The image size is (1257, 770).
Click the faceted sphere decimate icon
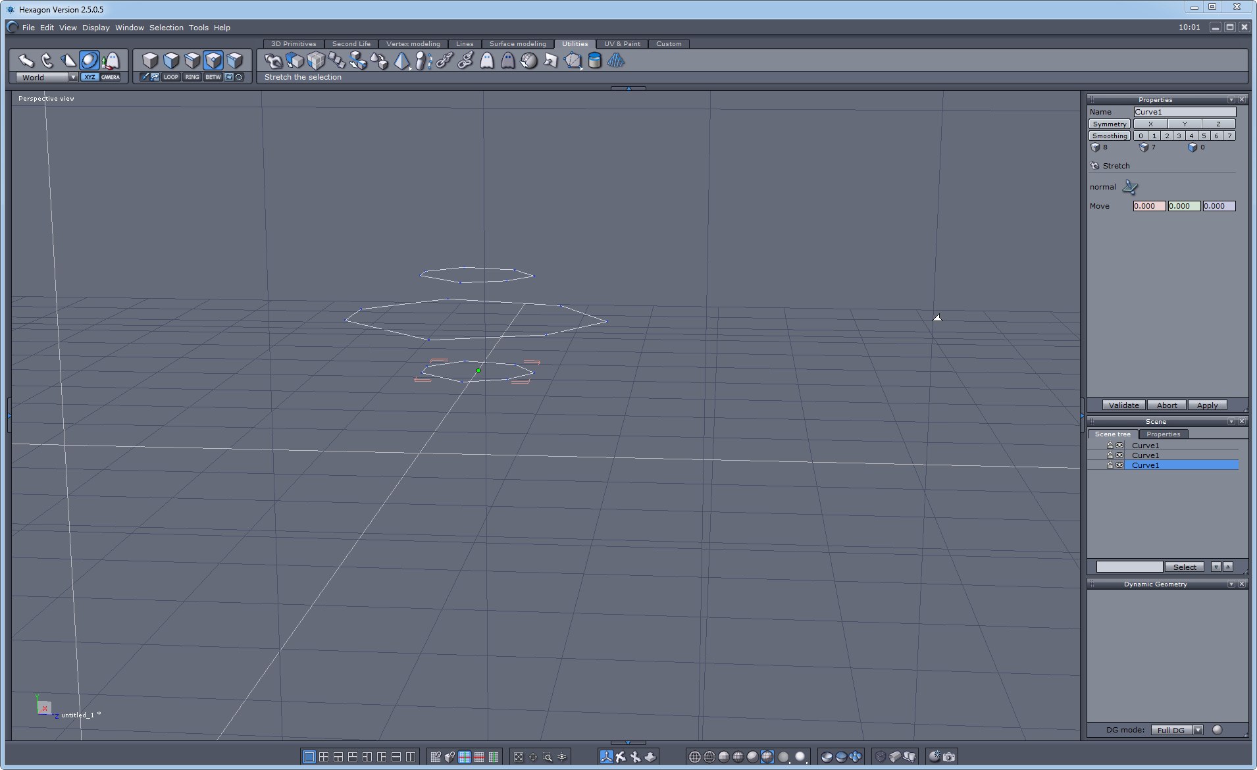tap(529, 61)
